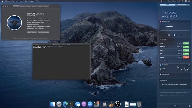
Task: Click the Now Playing progress bar
Action: tap(175, 30)
